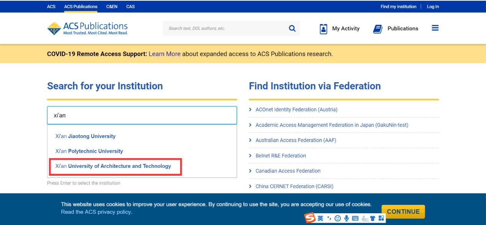Image resolution: width=486 pixels, height=225 pixels.
Task: Click the Log In link
Action: click(x=433, y=6)
